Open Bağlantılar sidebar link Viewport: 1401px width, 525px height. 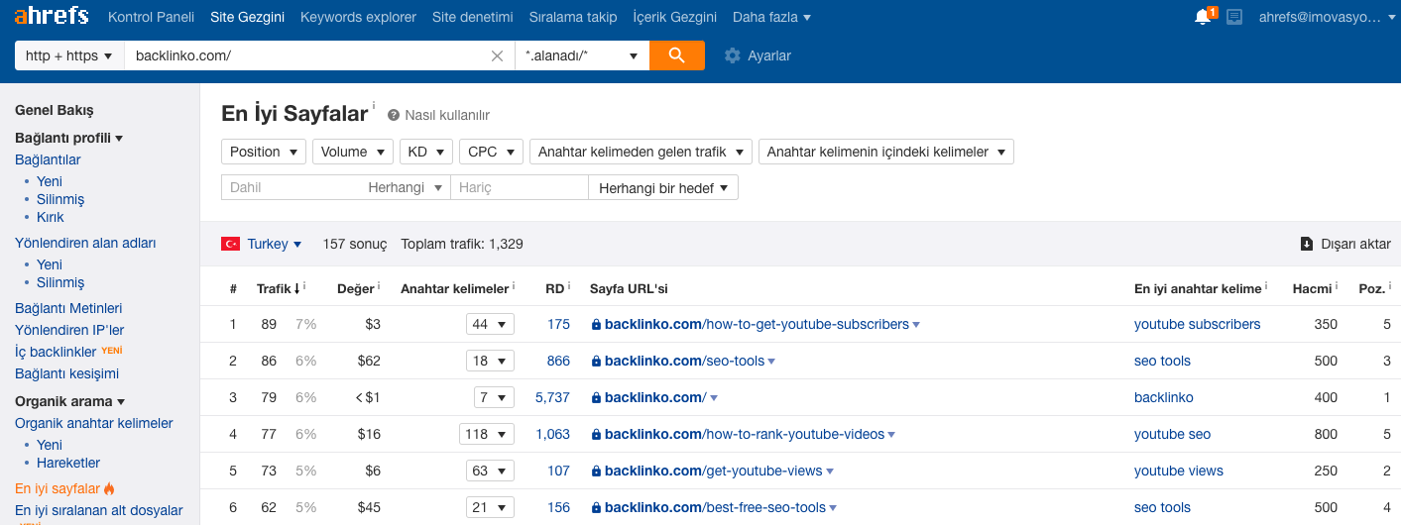click(48, 159)
